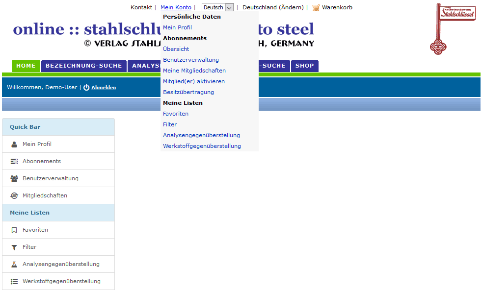
Task: Open the SHOP tab
Action: pos(304,66)
